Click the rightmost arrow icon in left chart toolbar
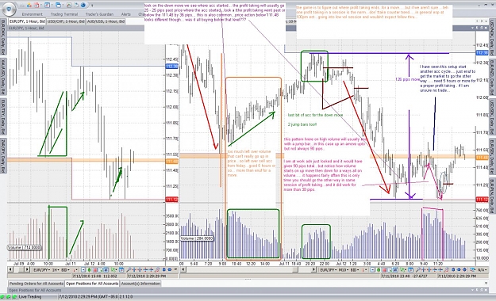Viewport: 496px width, 301px height. [x=175, y=270]
